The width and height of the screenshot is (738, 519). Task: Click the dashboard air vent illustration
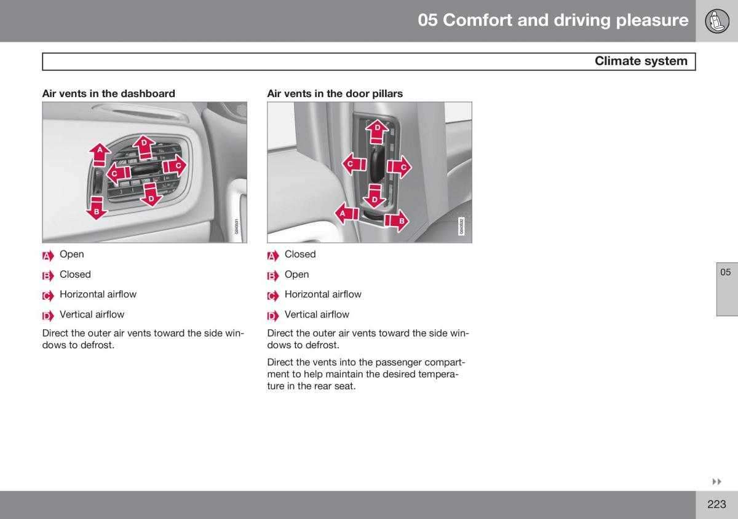[145, 173]
